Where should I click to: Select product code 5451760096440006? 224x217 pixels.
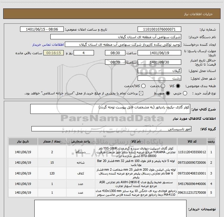click(x=192, y=184)
